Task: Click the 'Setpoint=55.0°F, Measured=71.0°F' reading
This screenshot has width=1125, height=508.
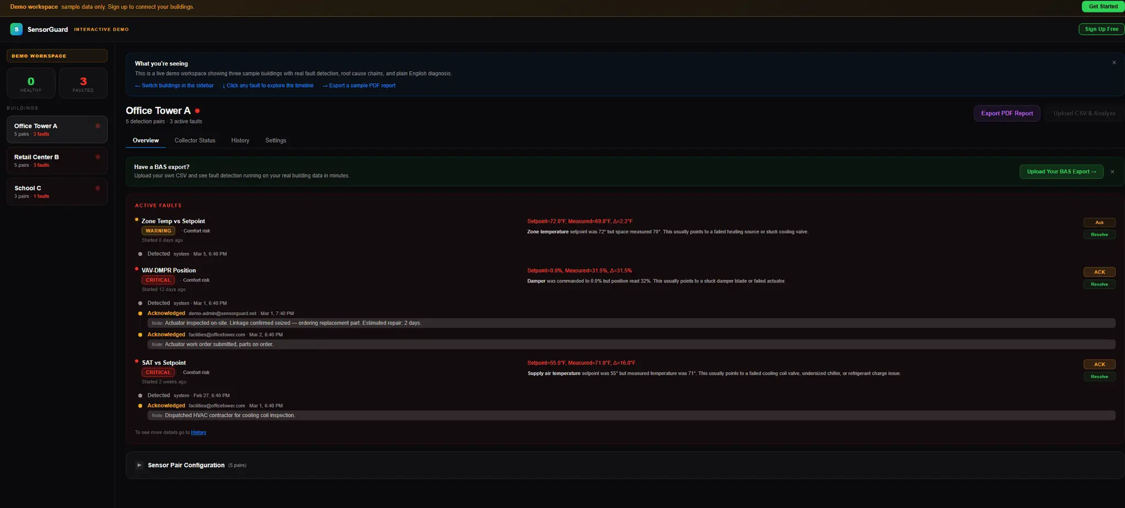Action: coord(581,363)
